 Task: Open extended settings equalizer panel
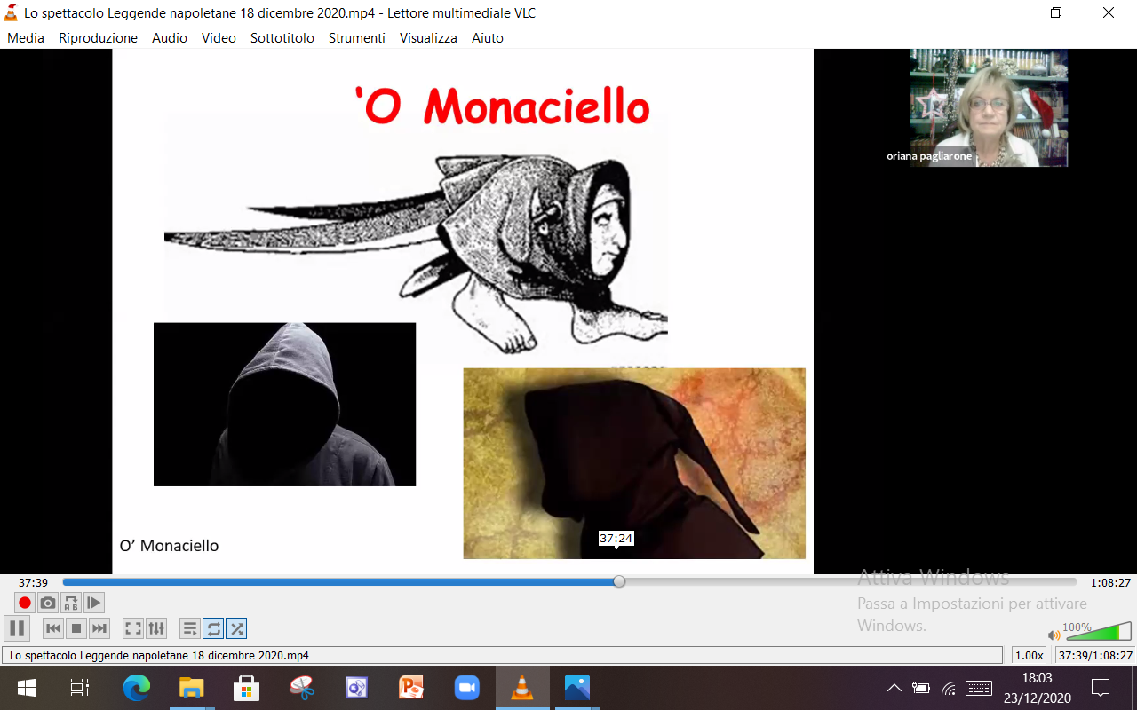tap(156, 628)
